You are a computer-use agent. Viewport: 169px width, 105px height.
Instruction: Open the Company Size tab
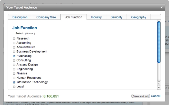point(46,17)
